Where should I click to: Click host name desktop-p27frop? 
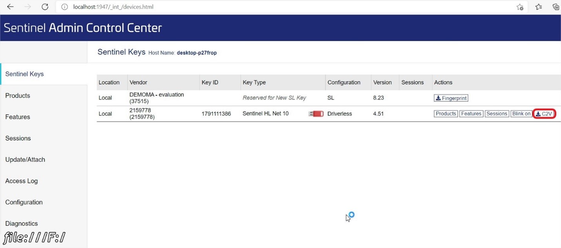point(197,53)
